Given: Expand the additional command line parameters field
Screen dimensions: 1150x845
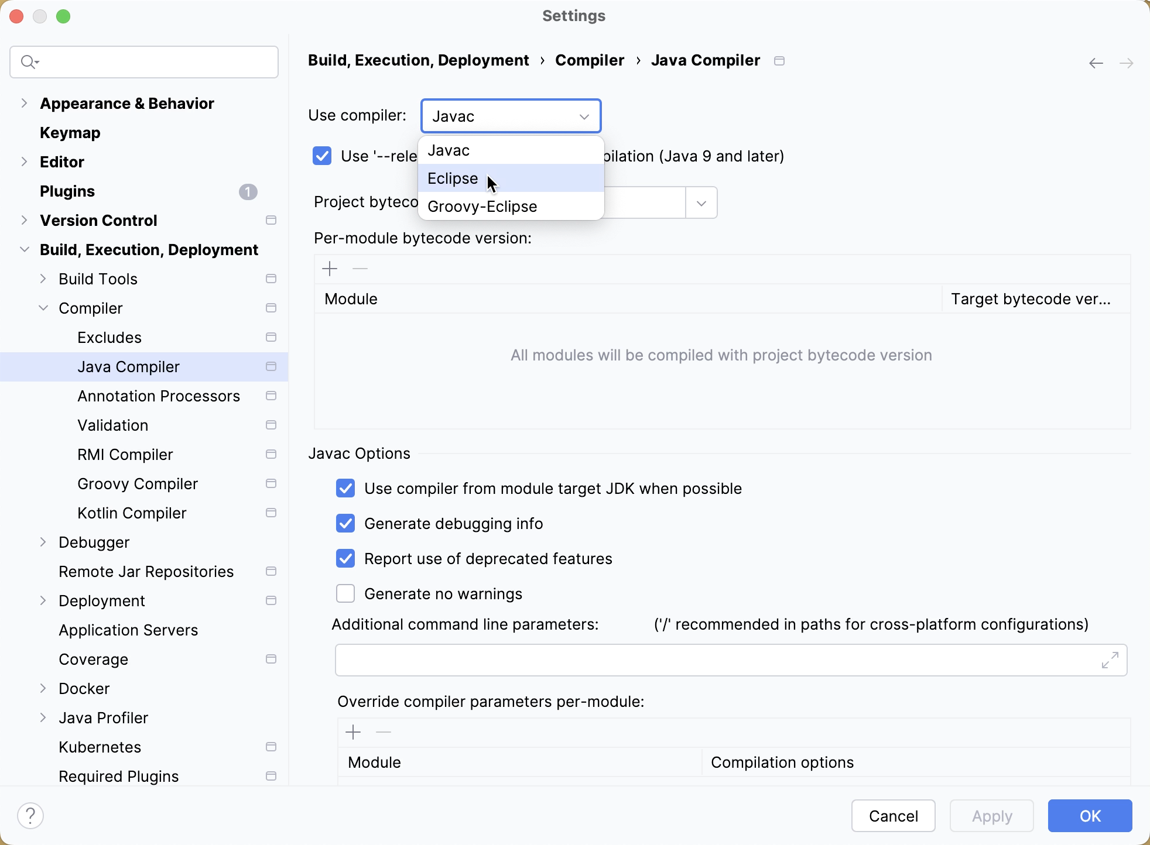Looking at the screenshot, I should coord(1110,660).
